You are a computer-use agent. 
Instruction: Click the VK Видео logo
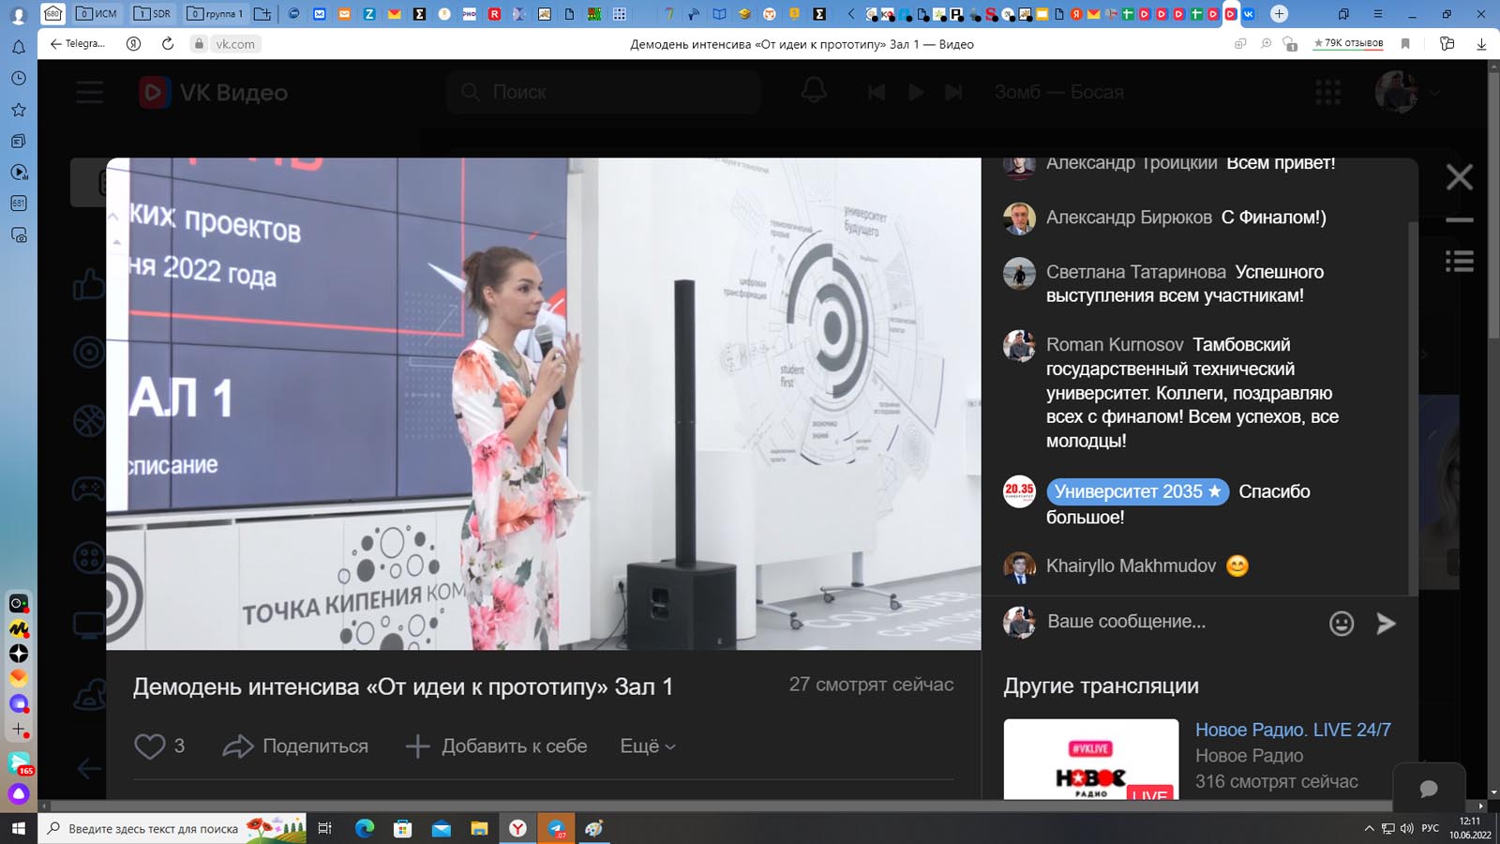[214, 92]
